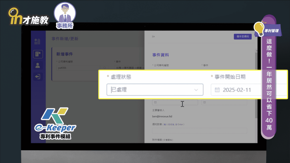Click calendar icon beside 2025-02-11
290x163 pixels.
[x=217, y=90]
